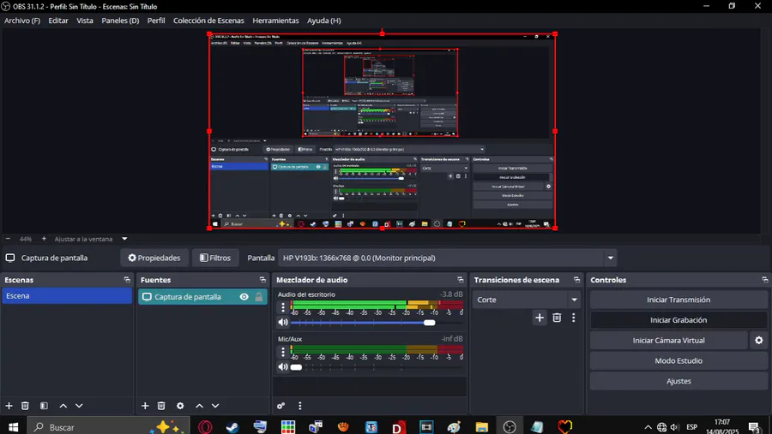Pop out the Escenas panel

coord(127,280)
